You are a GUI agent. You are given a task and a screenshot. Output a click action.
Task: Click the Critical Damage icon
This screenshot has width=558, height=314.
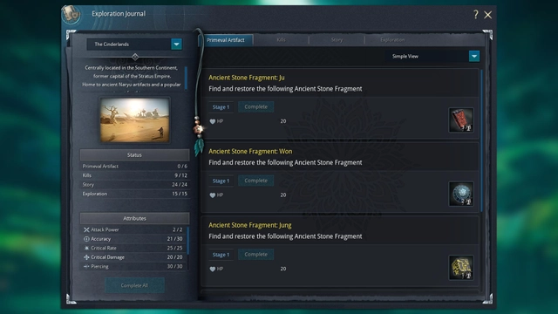86,257
